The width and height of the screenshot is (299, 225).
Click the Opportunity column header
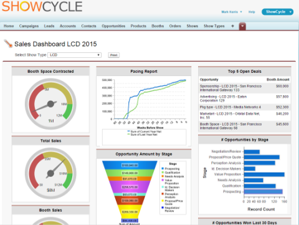(x=209, y=80)
